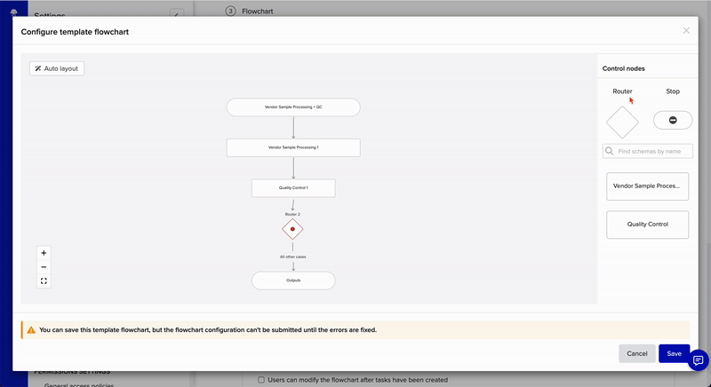Click the Control nodes heading
This screenshot has height=387, width=711.
(x=623, y=68)
